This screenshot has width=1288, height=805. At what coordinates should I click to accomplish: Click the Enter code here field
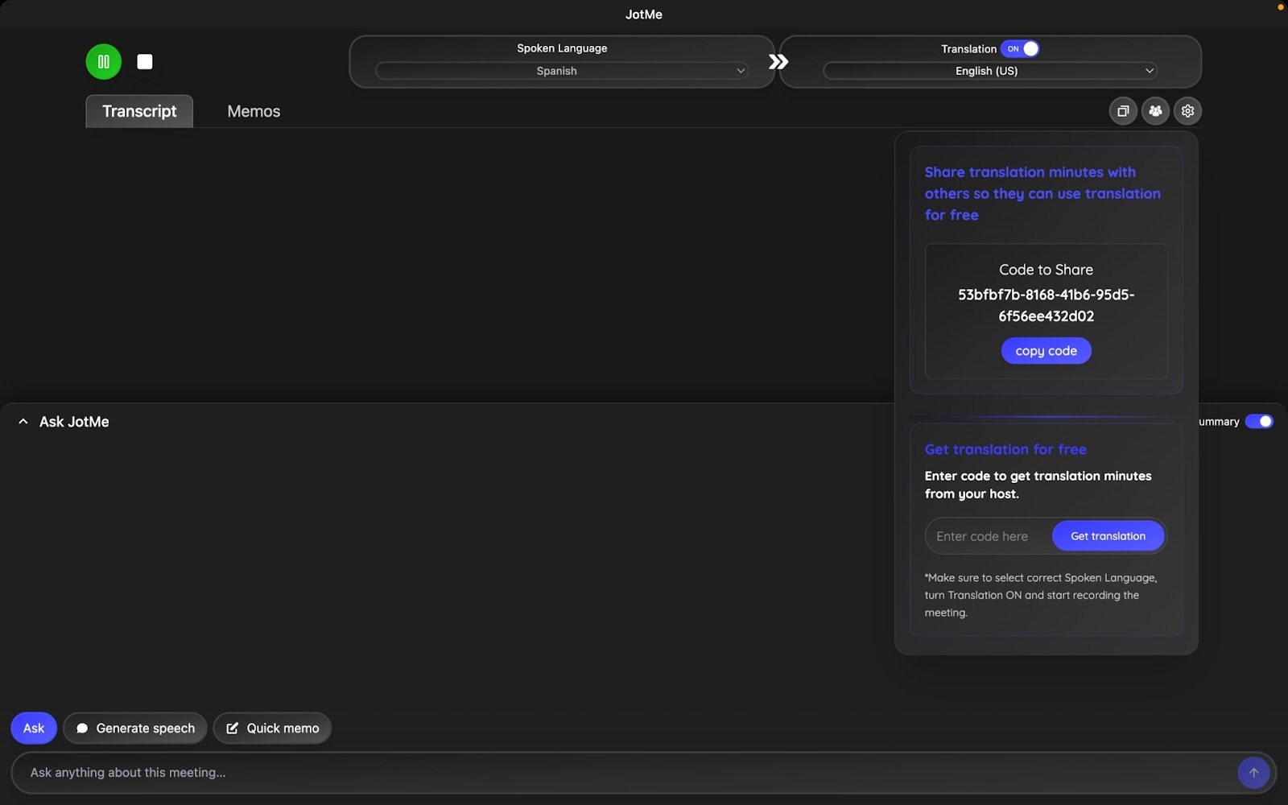(x=989, y=536)
